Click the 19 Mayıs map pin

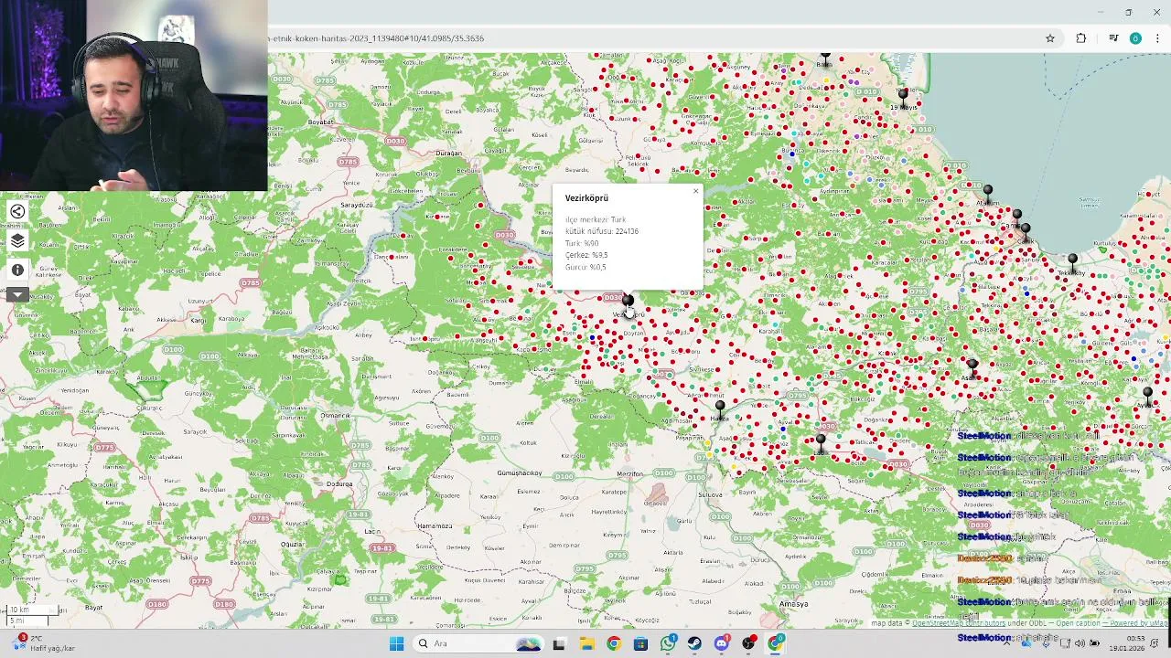tap(903, 93)
